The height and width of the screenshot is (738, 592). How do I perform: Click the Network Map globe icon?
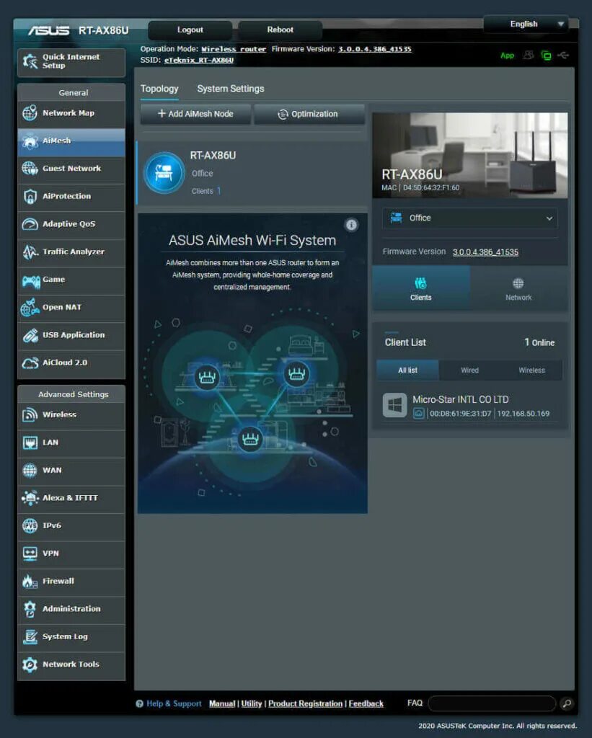(x=30, y=113)
